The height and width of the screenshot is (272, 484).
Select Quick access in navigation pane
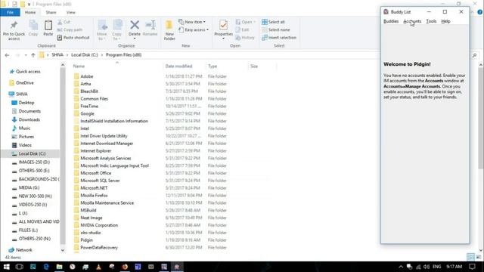click(x=28, y=72)
